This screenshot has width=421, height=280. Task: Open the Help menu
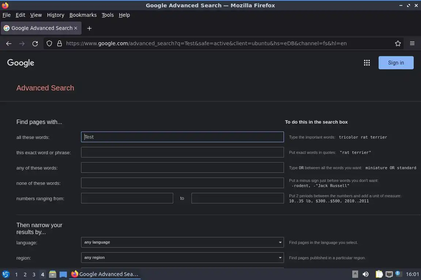click(x=124, y=15)
